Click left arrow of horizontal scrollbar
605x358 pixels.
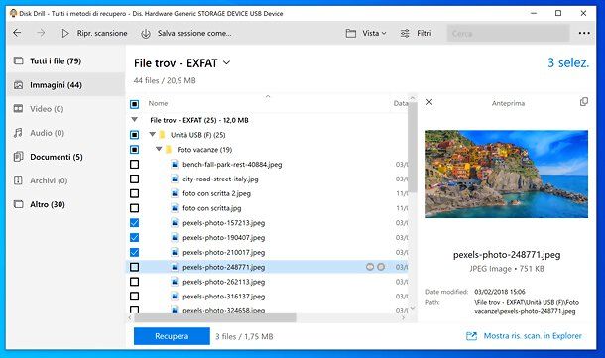[x=130, y=318]
